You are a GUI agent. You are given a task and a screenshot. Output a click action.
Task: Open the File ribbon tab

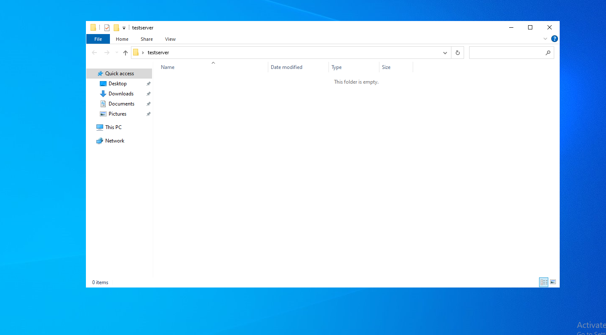tap(98, 39)
